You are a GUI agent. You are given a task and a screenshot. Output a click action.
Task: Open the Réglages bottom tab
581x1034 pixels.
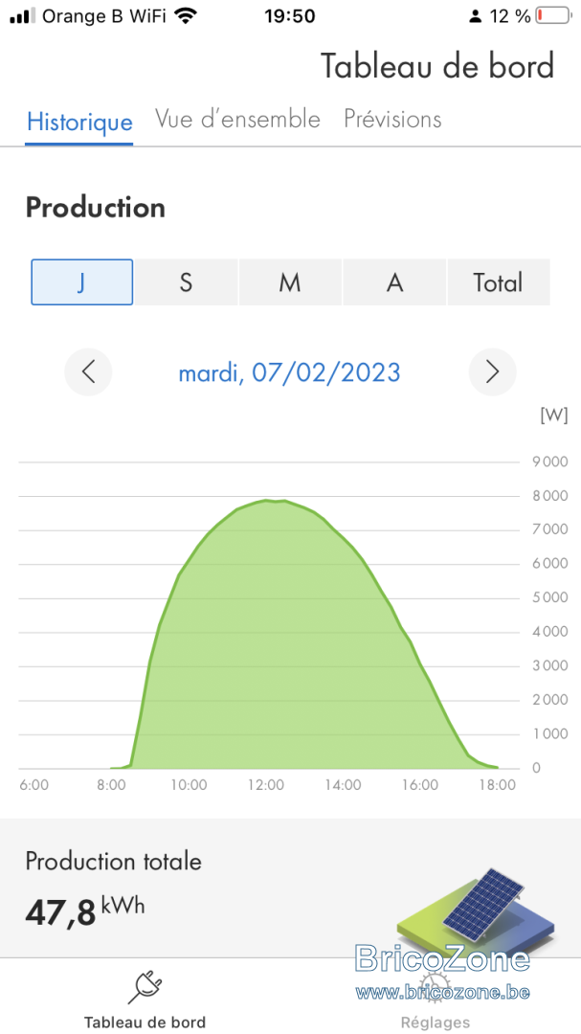pos(436,1000)
